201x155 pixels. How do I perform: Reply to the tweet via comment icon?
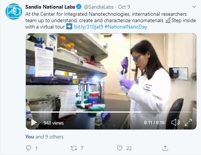coord(28,148)
